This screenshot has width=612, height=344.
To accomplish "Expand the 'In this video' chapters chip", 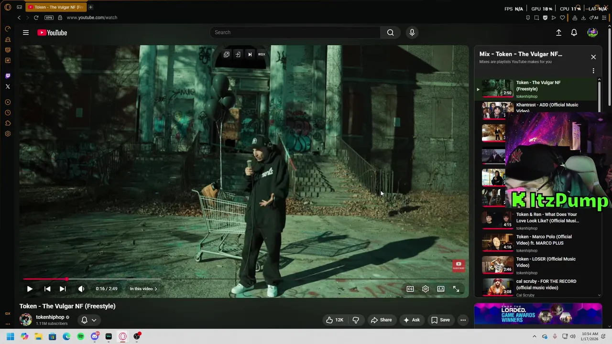I will pos(143,289).
